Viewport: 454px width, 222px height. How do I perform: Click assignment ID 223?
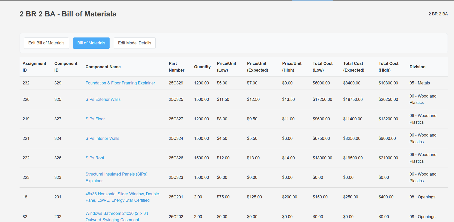pos(26,178)
